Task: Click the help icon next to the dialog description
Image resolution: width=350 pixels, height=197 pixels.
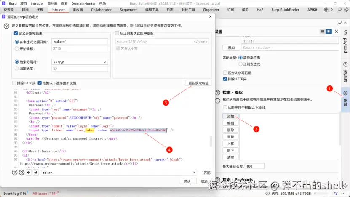Action: [6, 26]
